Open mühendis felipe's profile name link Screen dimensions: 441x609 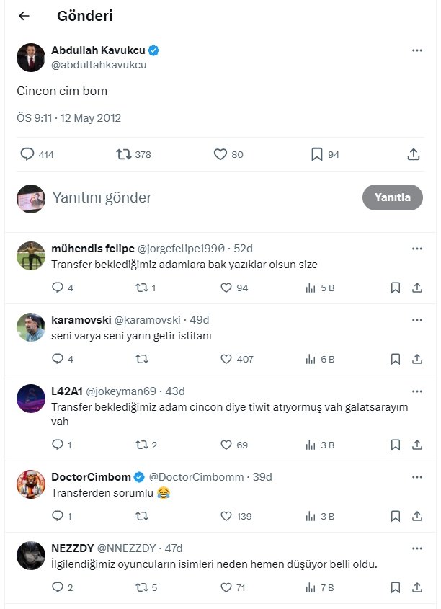coord(93,248)
